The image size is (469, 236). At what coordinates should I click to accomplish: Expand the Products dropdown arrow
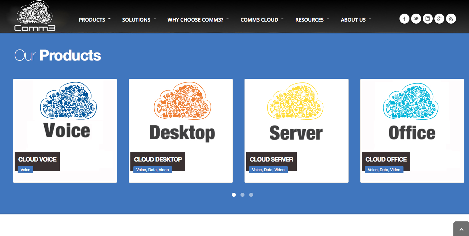pyautogui.click(x=109, y=19)
